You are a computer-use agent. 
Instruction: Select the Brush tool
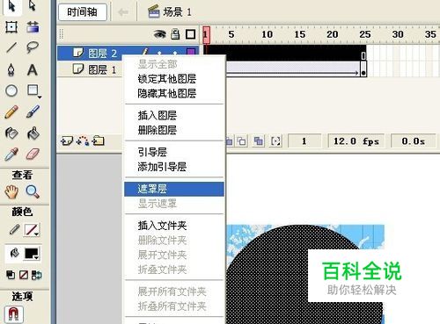pyautogui.click(x=33, y=112)
